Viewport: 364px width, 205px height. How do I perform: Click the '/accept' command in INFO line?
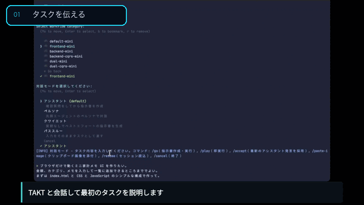pos(240,151)
